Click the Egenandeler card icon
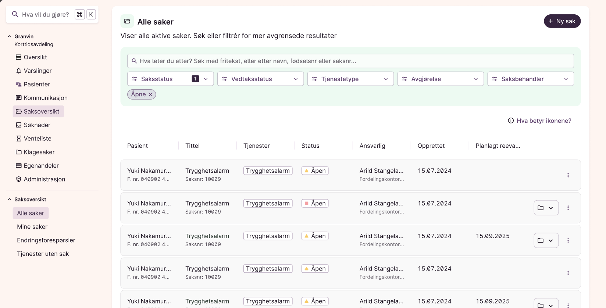The width and height of the screenshot is (606, 308). (x=18, y=166)
